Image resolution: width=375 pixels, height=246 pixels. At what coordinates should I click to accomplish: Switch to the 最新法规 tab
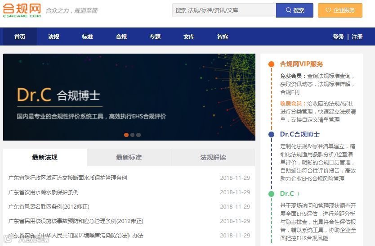pos(45,157)
